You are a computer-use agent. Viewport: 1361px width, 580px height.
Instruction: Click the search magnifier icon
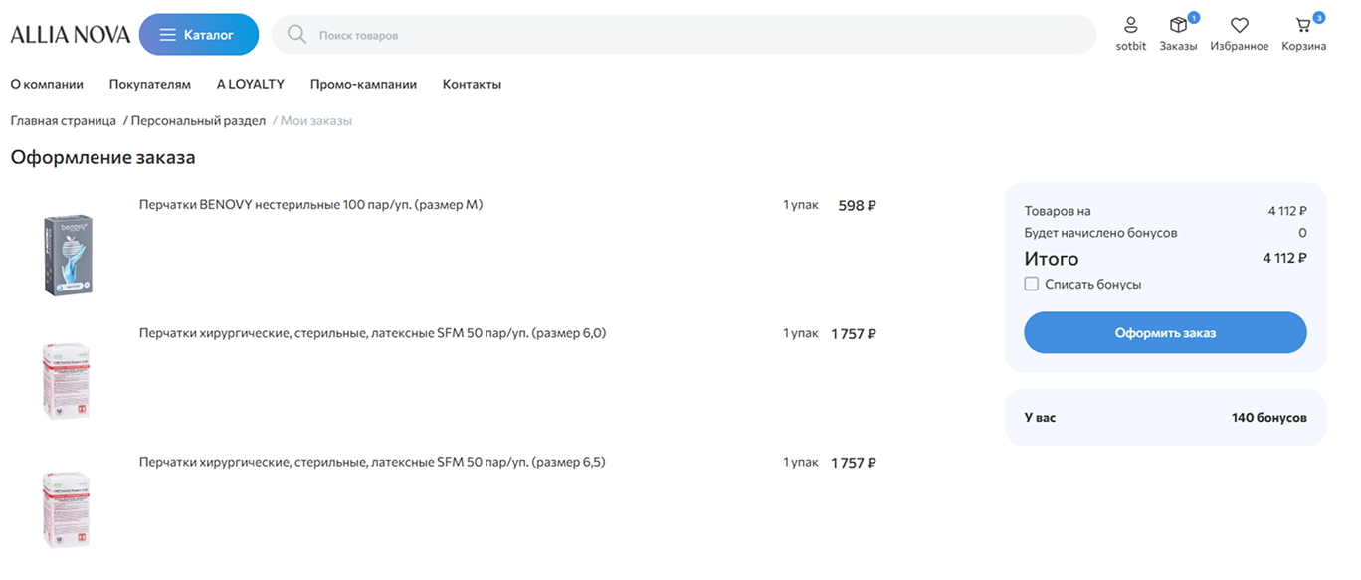click(x=296, y=35)
